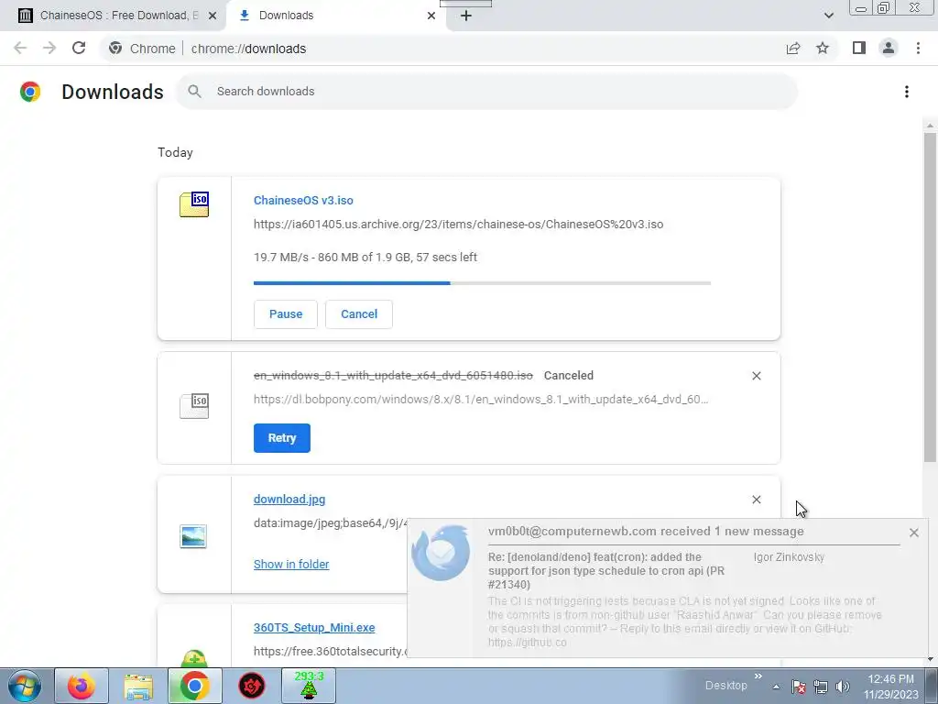Toggle the Chrome side panel

click(x=859, y=49)
